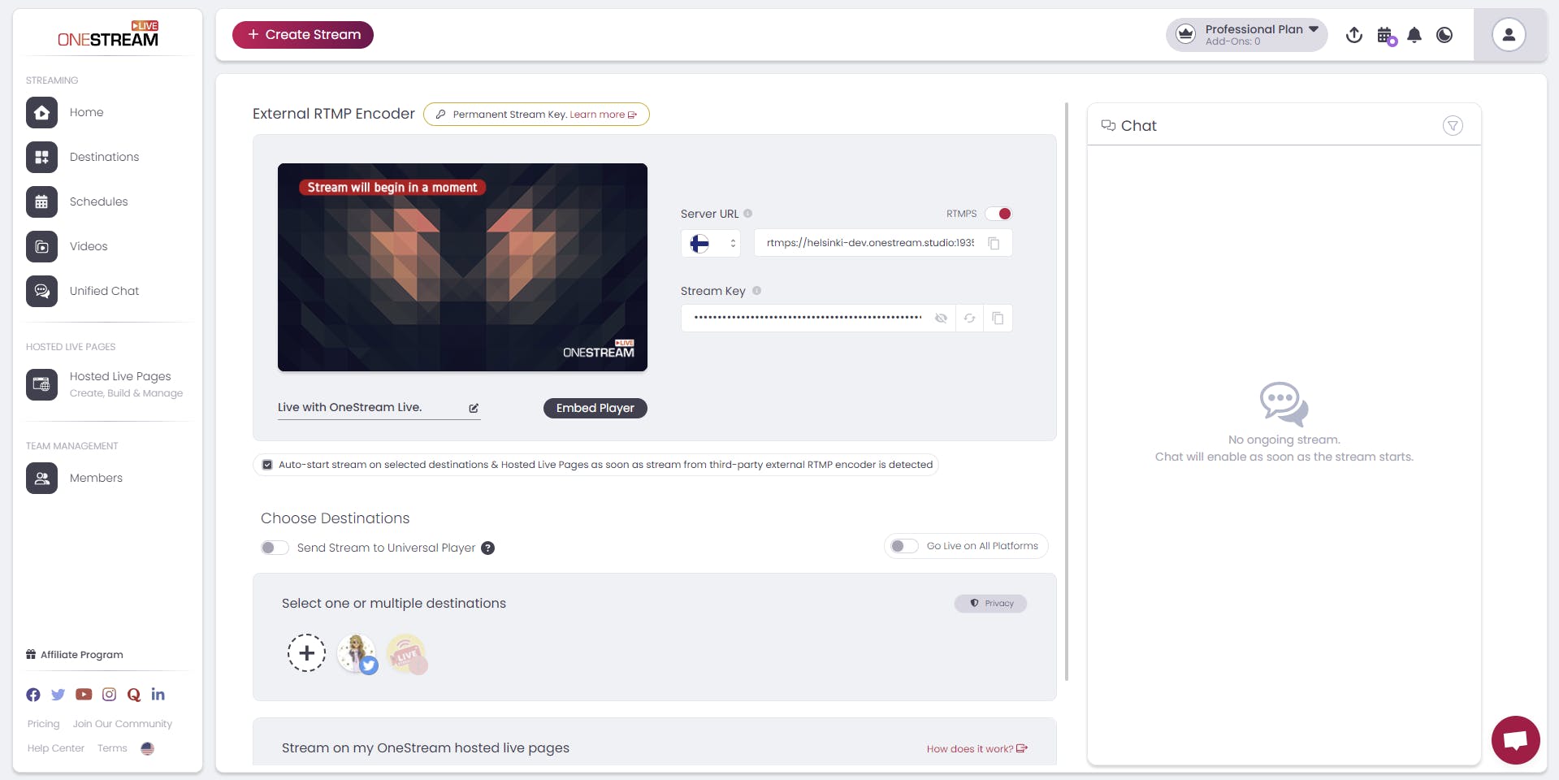
Task: Click the main panel vertical scrollbar
Action: tap(1067, 392)
